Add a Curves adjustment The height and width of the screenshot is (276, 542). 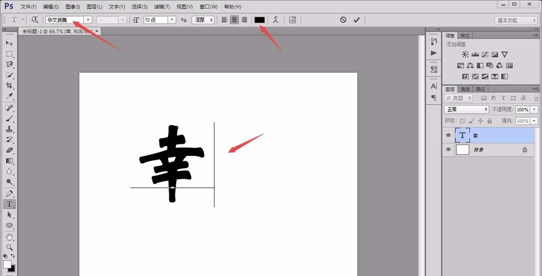(x=485, y=55)
